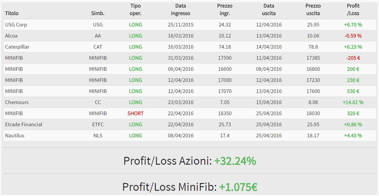Click the +14.61 % profit value

(x=353, y=102)
